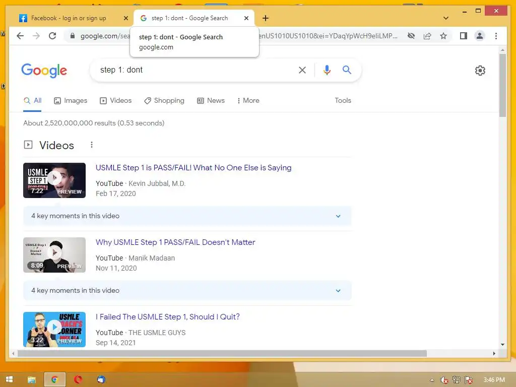Click the vertical scrollbar thumb
The image size is (516, 387).
tap(502, 85)
